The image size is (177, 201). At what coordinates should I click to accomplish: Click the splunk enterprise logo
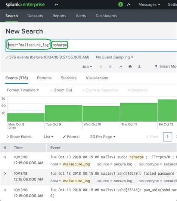click(x=25, y=4)
